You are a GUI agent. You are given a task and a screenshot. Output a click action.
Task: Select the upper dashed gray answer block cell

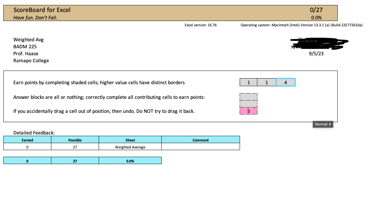tap(248, 97)
